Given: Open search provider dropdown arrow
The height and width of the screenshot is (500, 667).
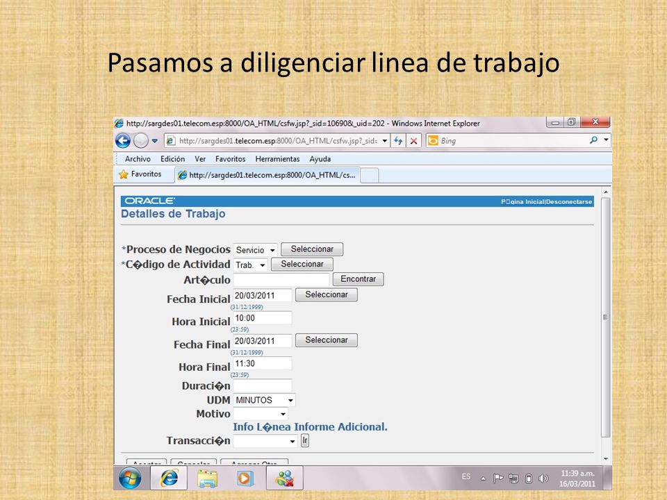Looking at the screenshot, I should pos(606,140).
